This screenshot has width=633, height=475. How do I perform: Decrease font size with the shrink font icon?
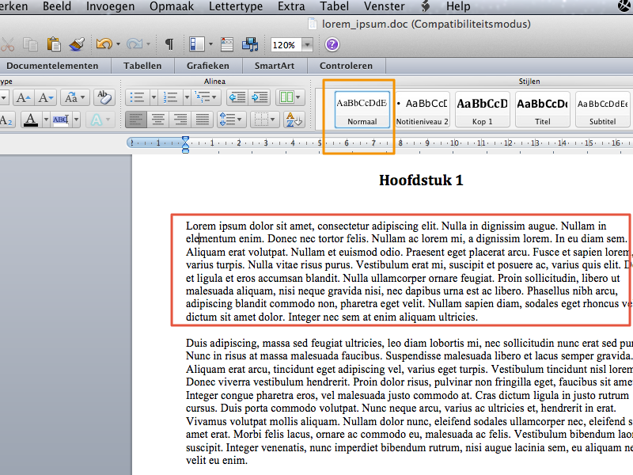[46, 97]
